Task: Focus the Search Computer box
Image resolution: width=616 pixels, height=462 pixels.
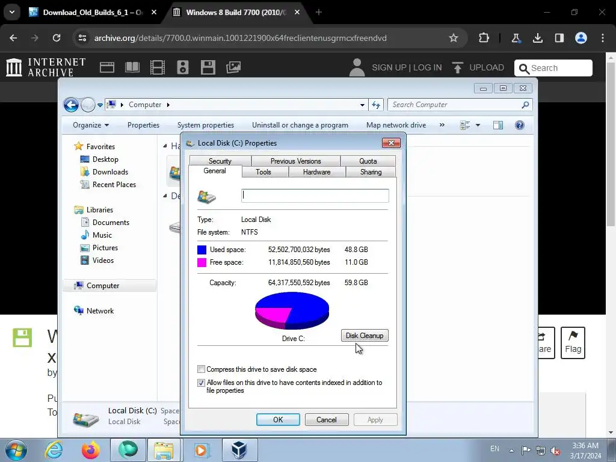Action: (x=456, y=105)
